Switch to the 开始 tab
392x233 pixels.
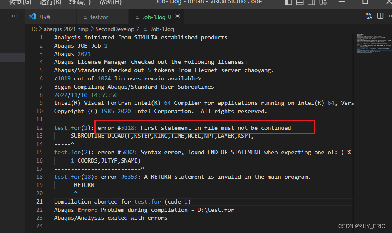tap(44, 17)
